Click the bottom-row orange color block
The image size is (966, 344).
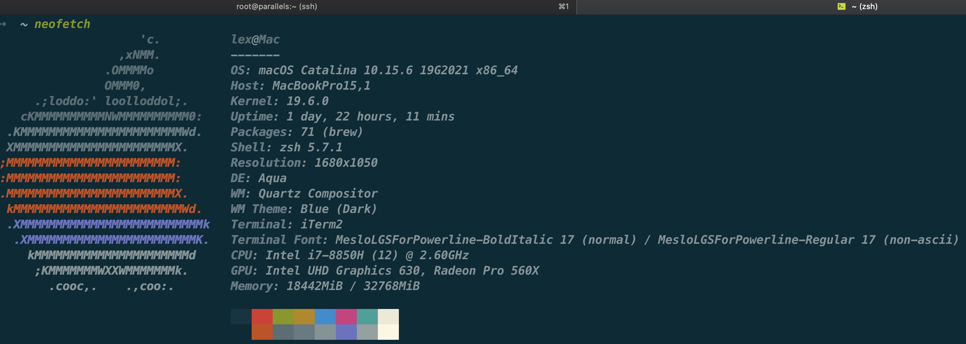point(262,332)
